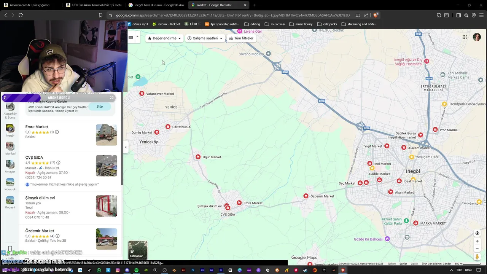The image size is (487, 274).
Task: Open the KİCKLET bookmark
Action: (193, 24)
